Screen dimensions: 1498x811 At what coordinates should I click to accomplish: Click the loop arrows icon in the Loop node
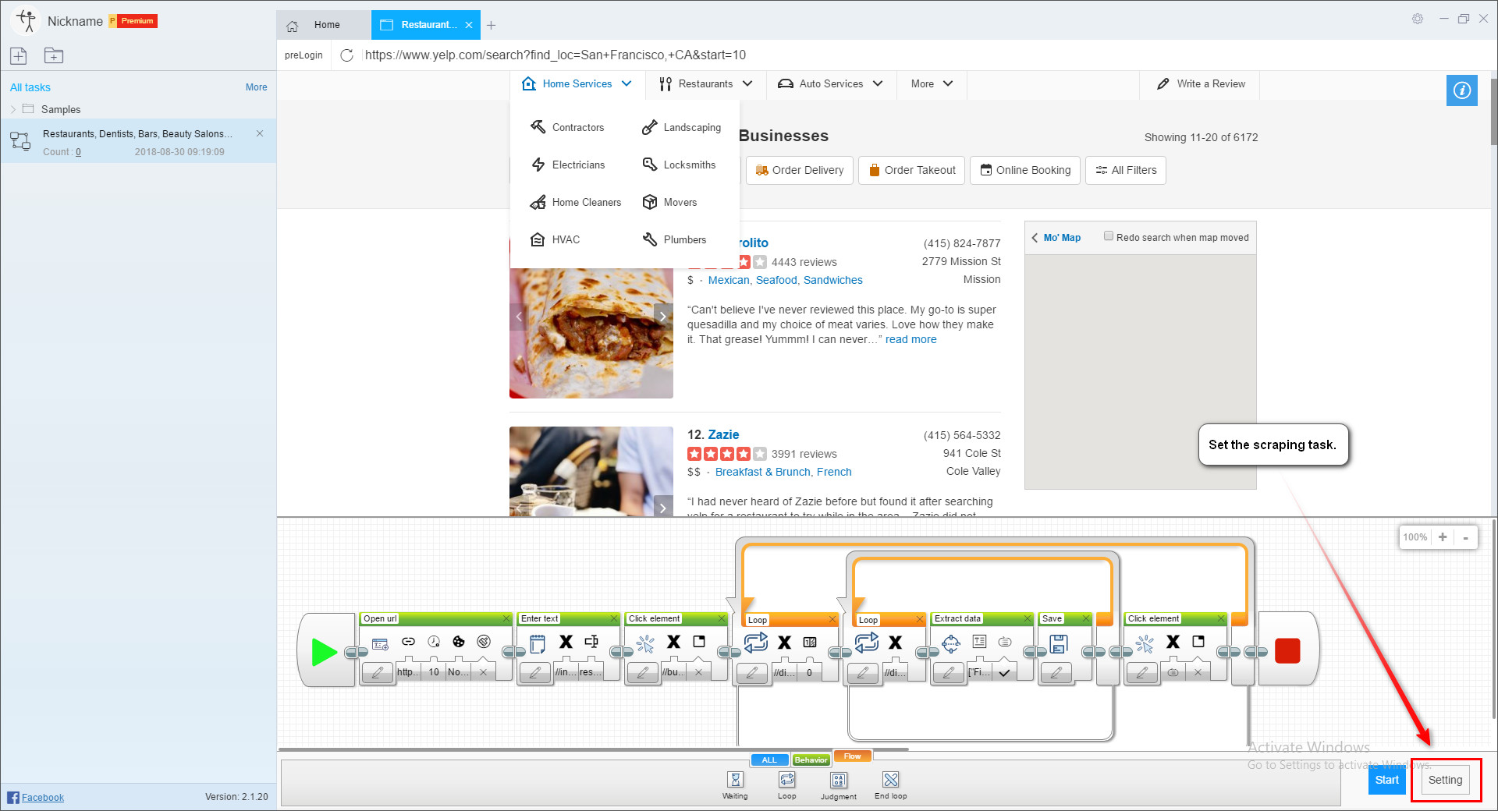(x=757, y=643)
